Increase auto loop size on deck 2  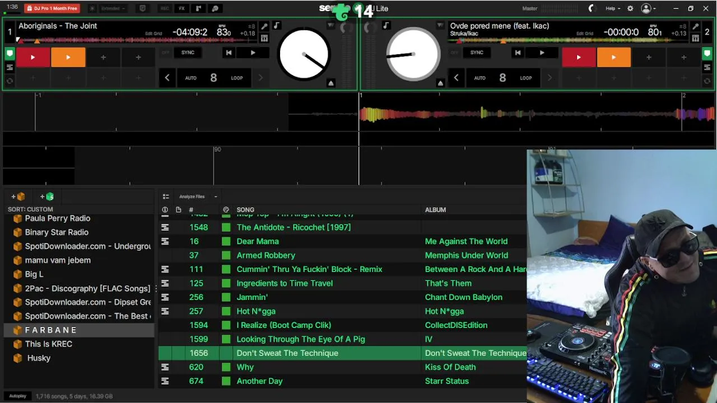coord(549,78)
